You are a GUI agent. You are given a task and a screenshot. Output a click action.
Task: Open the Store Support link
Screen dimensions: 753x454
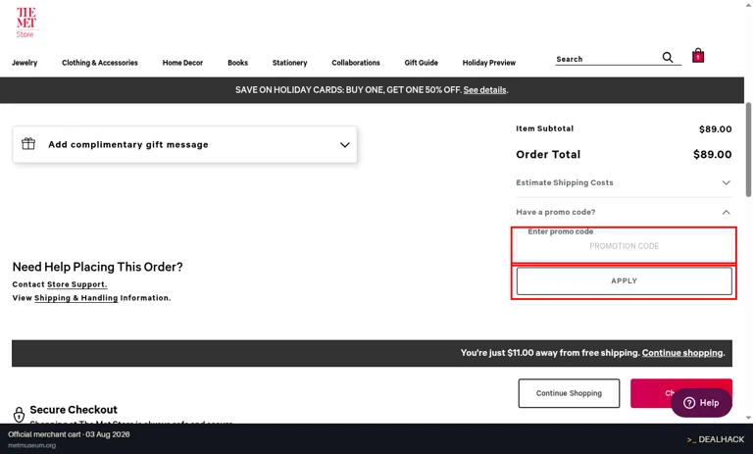coord(76,284)
